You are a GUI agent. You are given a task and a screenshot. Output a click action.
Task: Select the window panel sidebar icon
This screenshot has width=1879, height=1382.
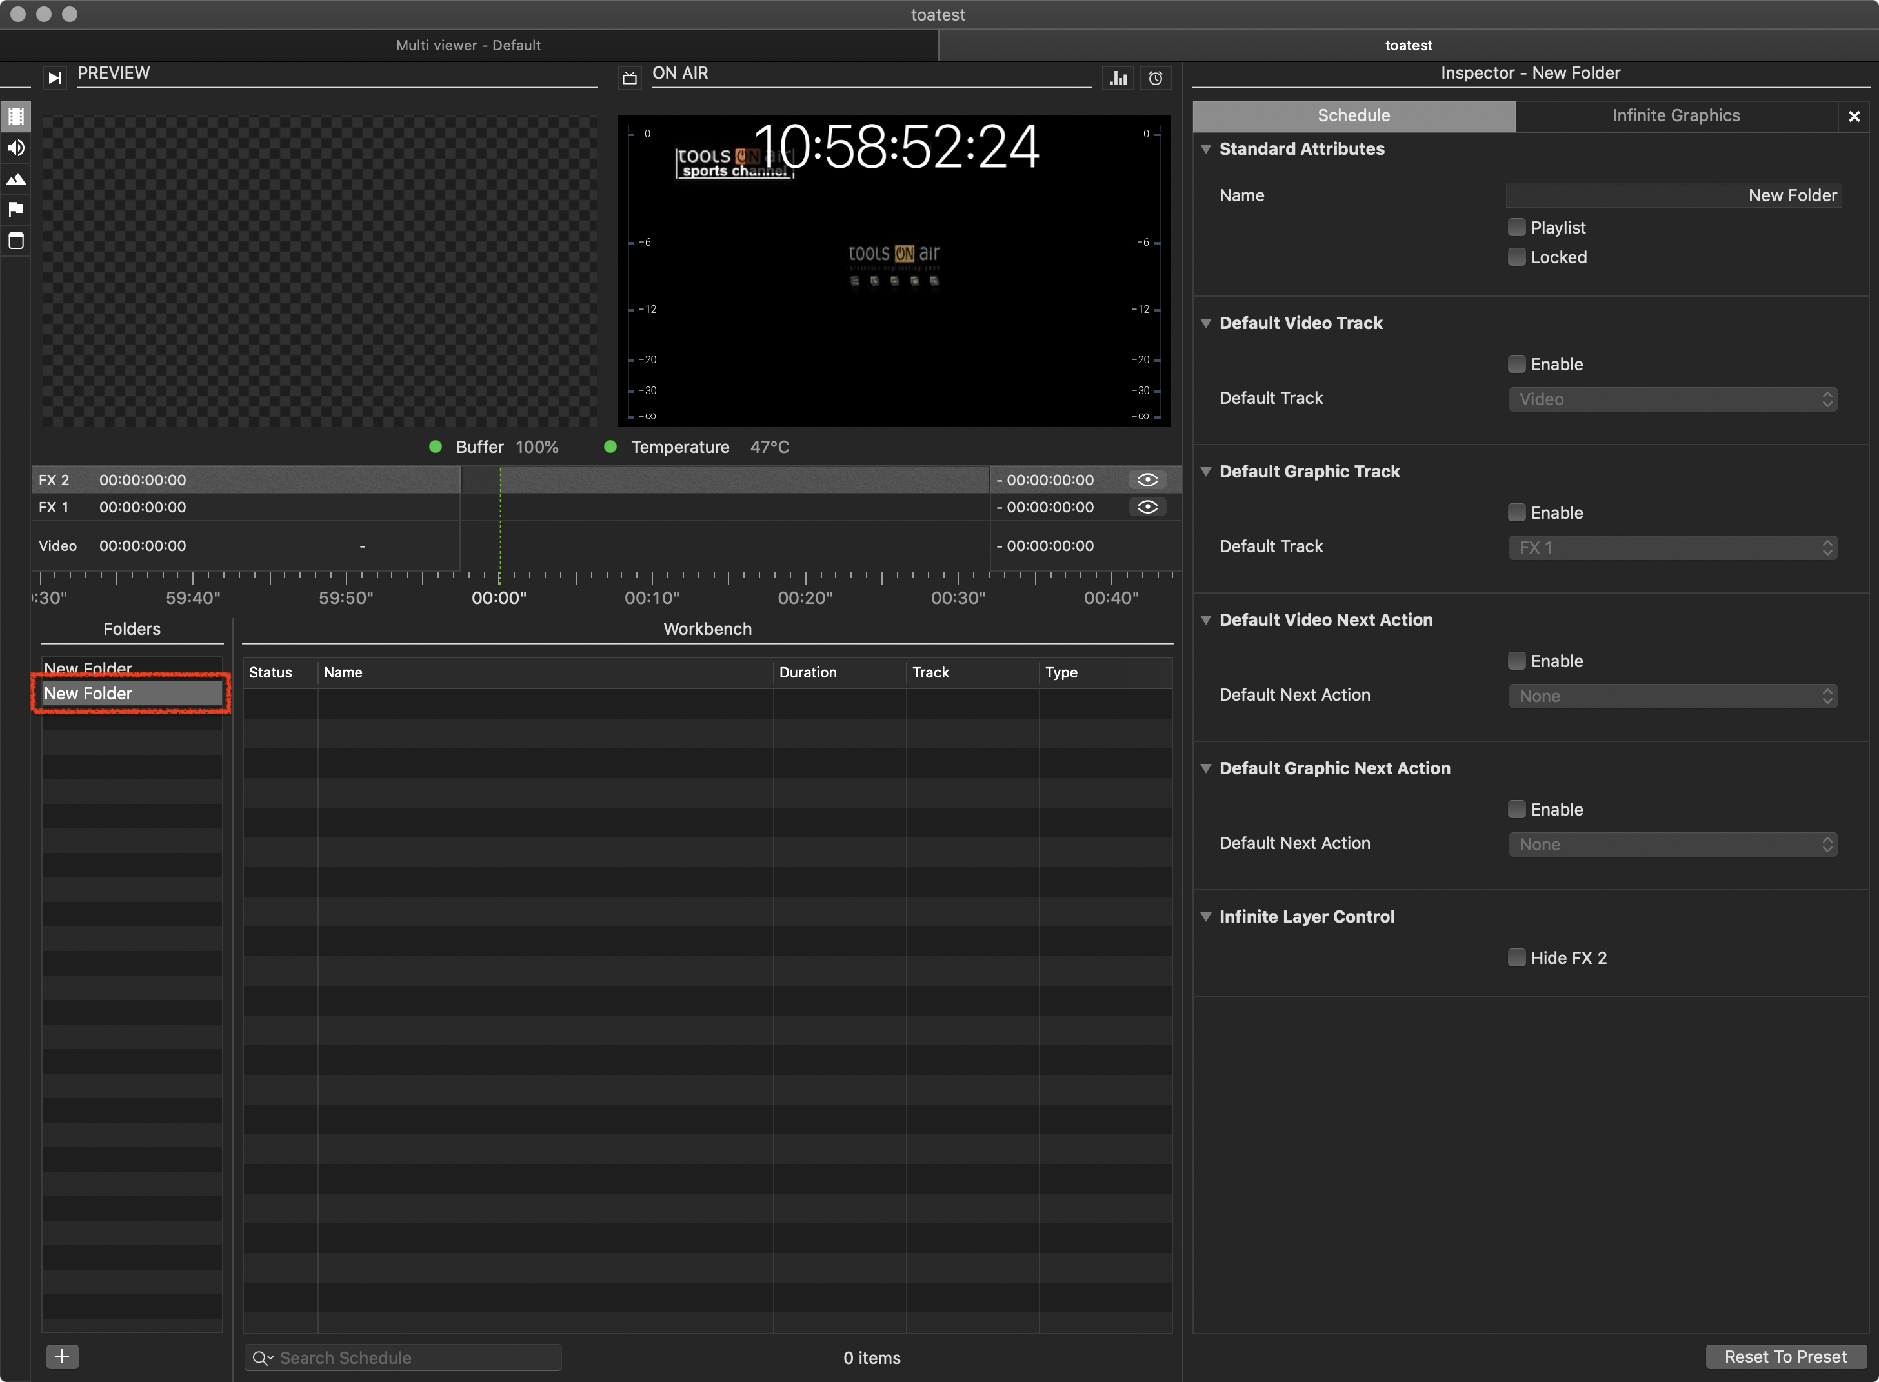[16, 241]
